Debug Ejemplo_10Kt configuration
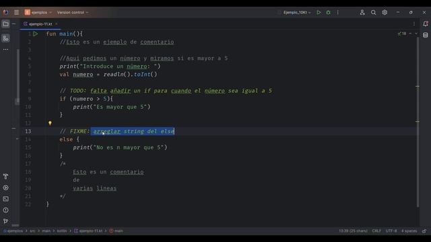Image resolution: width=431 pixels, height=242 pixels. pos(328,12)
